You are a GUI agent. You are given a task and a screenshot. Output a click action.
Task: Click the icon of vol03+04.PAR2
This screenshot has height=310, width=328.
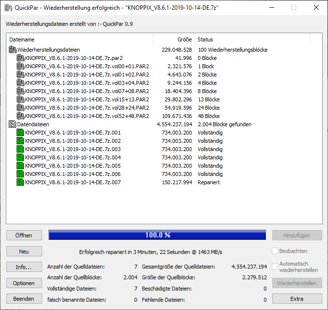[21, 83]
